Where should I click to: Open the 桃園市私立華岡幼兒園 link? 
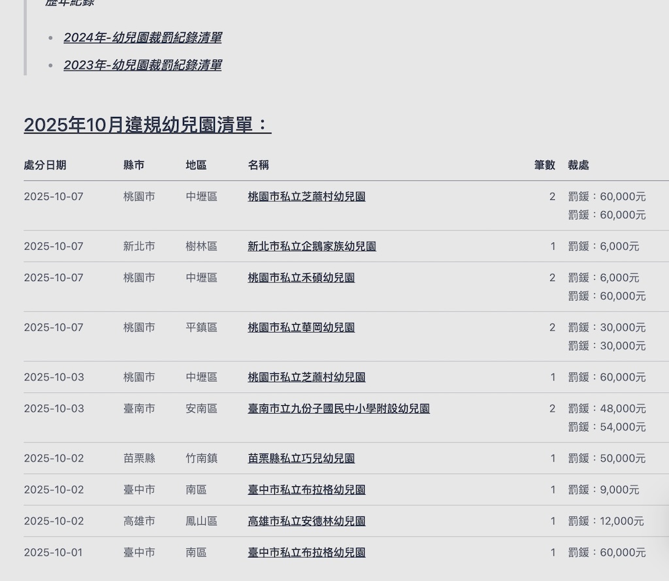point(301,327)
